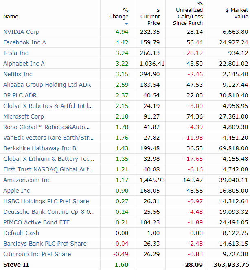This screenshot has height=270, width=250.
Task: Sort by % Unrealized Gain/Loss column header
Action: [x=188, y=13]
